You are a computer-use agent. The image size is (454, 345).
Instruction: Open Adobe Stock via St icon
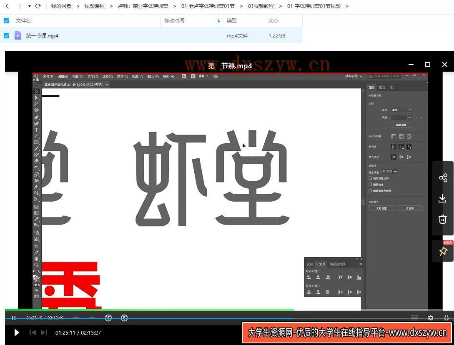click(193, 76)
